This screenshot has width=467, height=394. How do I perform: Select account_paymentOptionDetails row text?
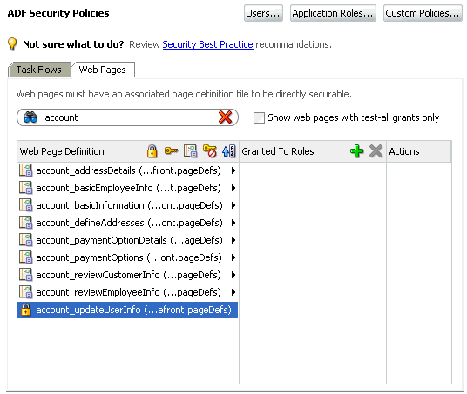click(x=129, y=240)
